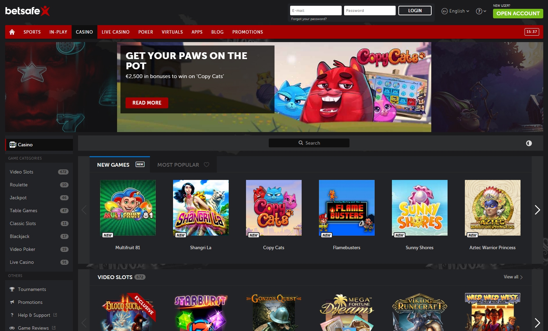Click the right carousel arrow in New Games
This screenshot has height=331, width=548.
pyautogui.click(x=537, y=210)
